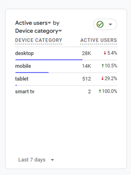Click the blue mobile usage bar
The height and width of the screenshot is (175, 131).
point(32,72)
